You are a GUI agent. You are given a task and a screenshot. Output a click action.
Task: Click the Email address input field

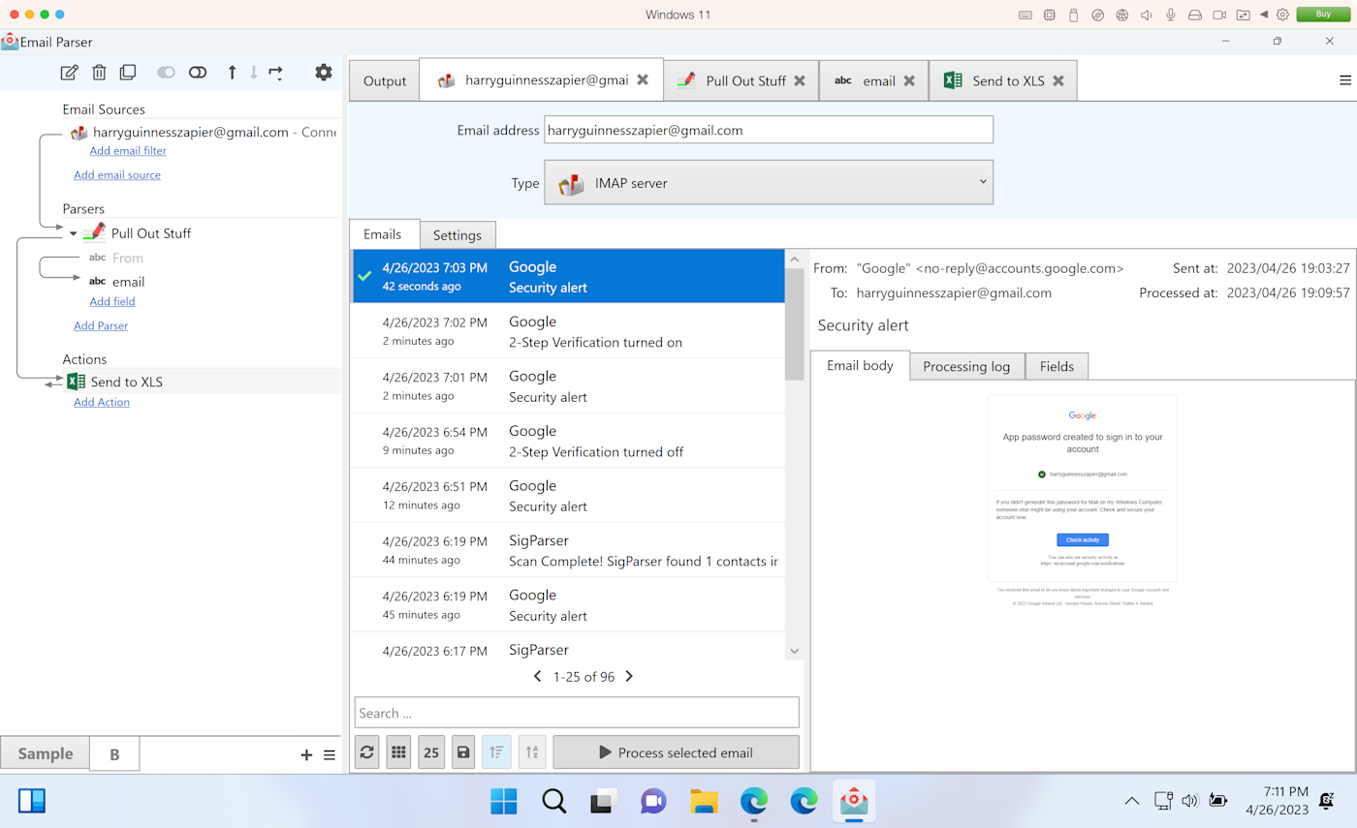click(769, 130)
